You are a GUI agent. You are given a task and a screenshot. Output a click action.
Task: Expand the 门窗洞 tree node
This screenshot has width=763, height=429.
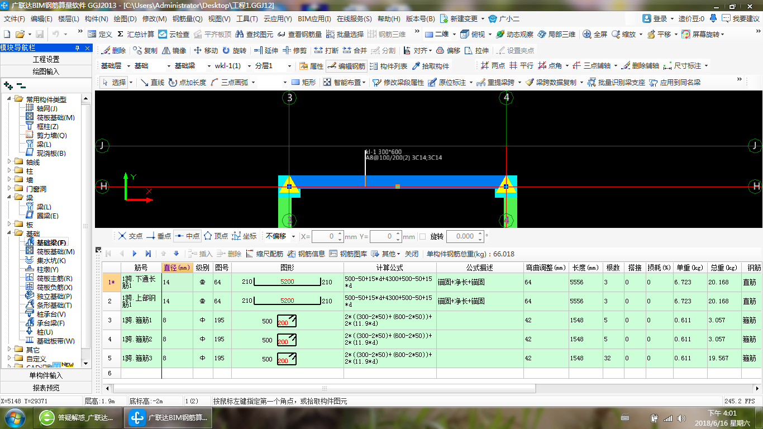[9, 189]
